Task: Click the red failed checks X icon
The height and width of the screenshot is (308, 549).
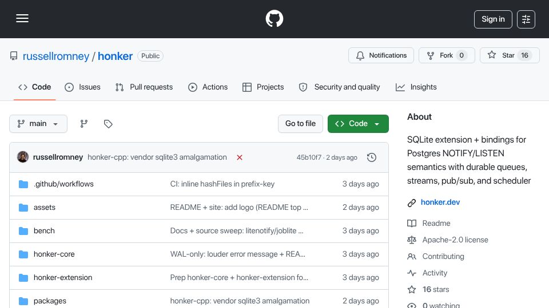Action: coord(240,157)
